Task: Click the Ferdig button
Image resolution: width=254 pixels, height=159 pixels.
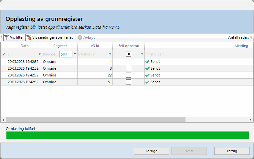Action: (x=232, y=151)
